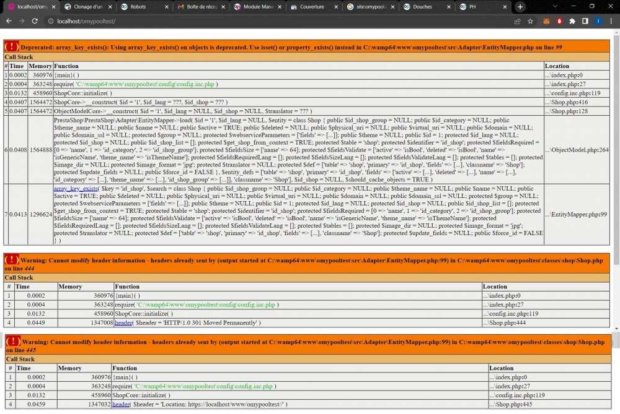Click the Shop.php line 444 warning heading

(306, 264)
